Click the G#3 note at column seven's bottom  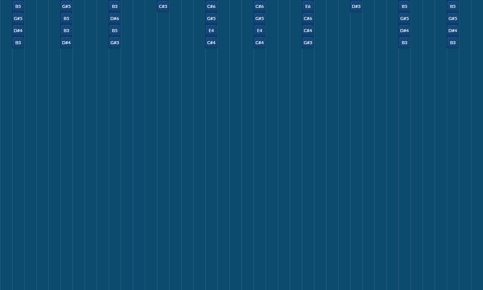308,42
